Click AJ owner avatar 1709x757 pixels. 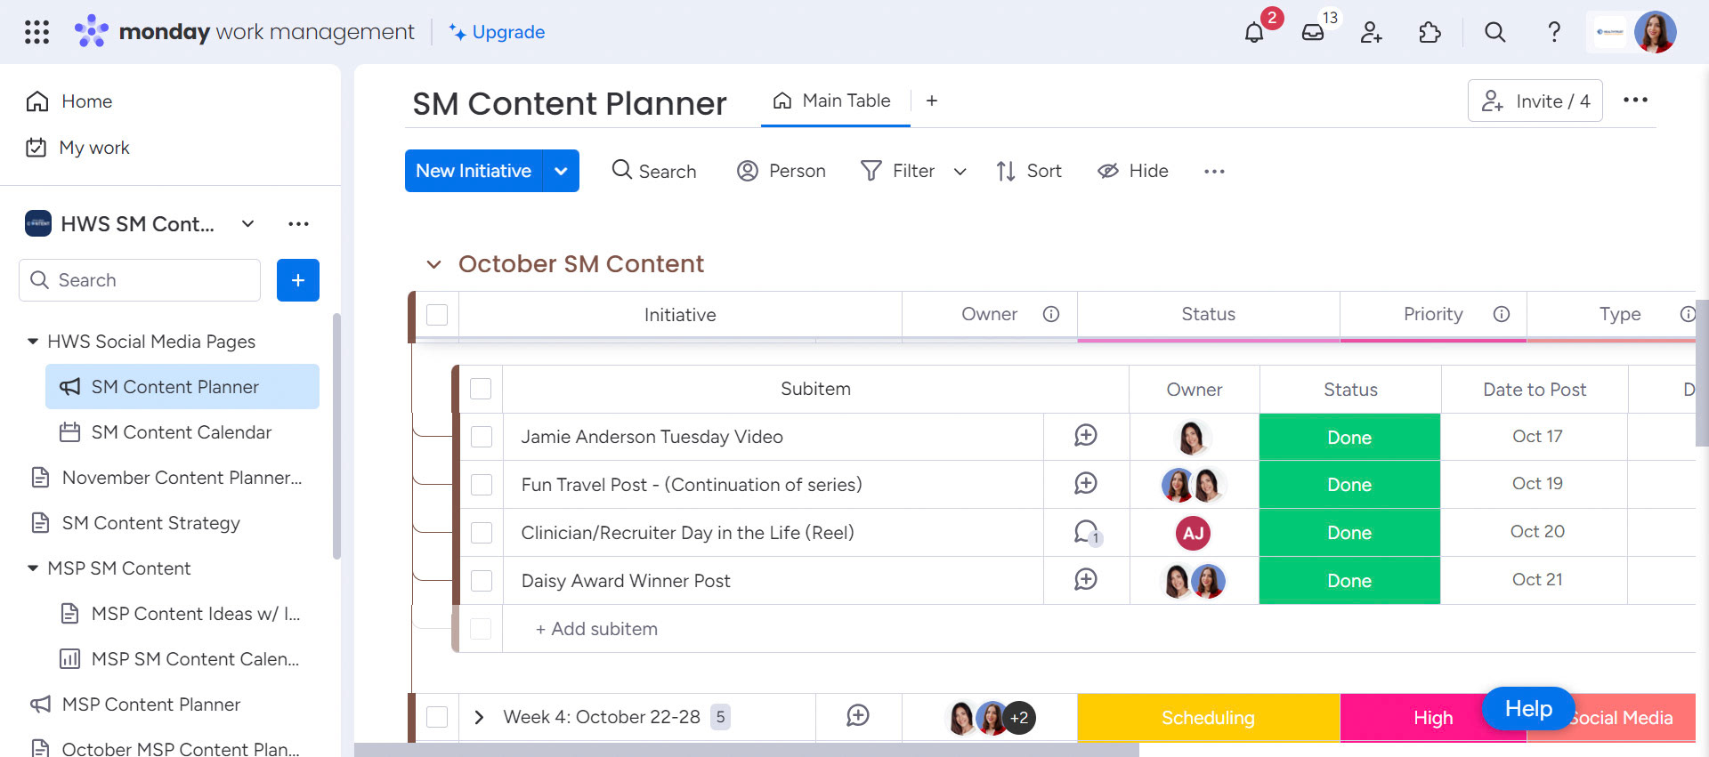[1193, 533]
